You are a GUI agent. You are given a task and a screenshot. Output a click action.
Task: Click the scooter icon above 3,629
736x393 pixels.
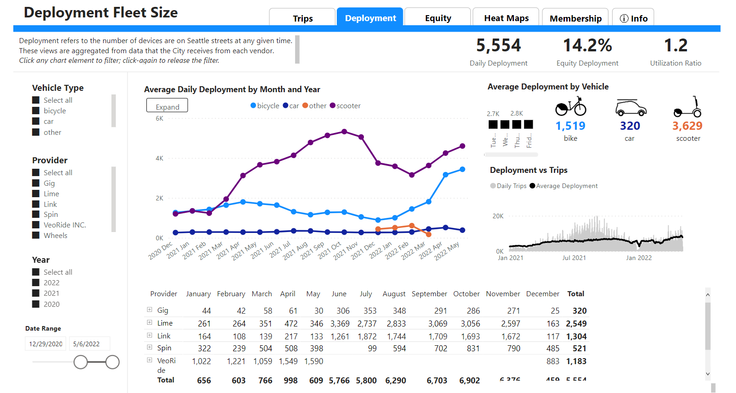click(x=688, y=107)
